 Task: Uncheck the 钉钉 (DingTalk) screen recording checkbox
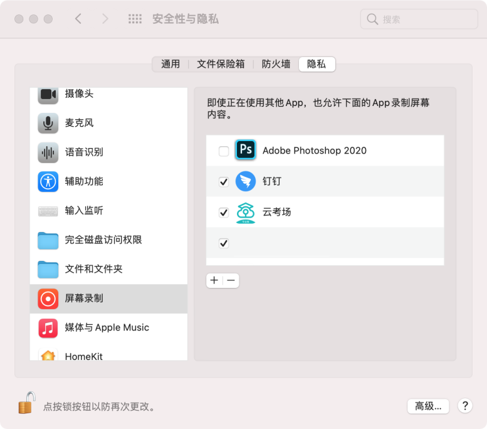[224, 182]
